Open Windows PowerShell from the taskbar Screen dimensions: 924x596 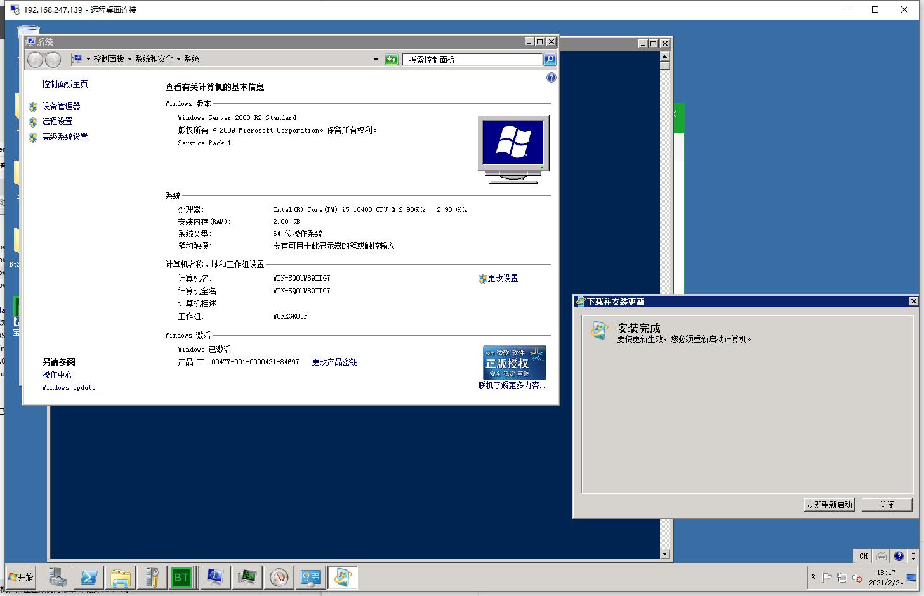pos(89,577)
